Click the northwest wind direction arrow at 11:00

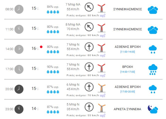click(89, 27)
